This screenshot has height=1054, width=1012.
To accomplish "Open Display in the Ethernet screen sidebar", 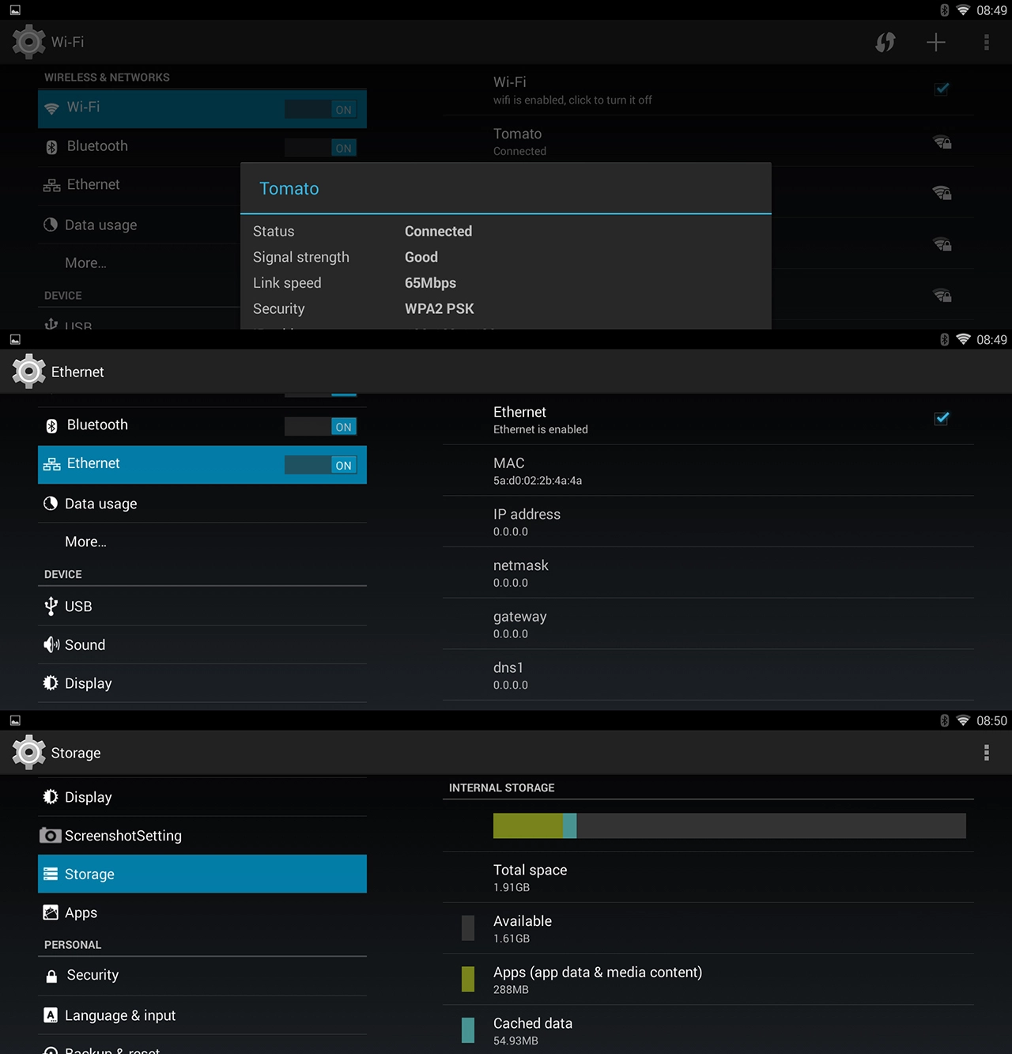I will click(202, 683).
